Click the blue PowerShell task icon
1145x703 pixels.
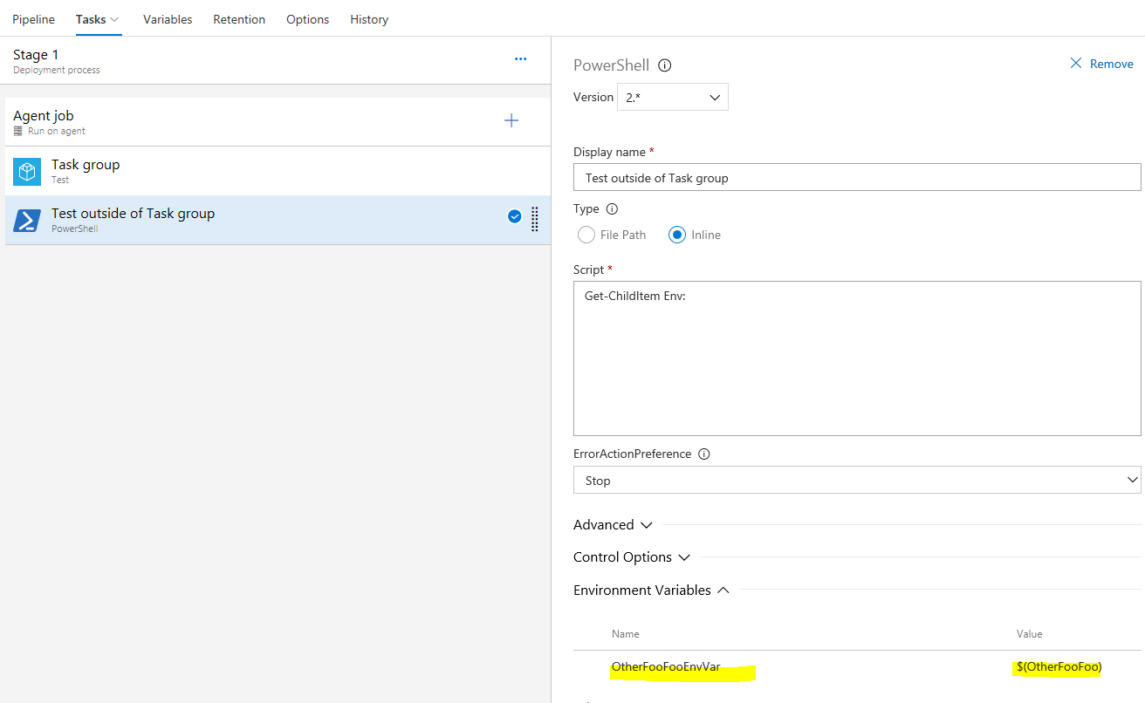click(x=27, y=221)
